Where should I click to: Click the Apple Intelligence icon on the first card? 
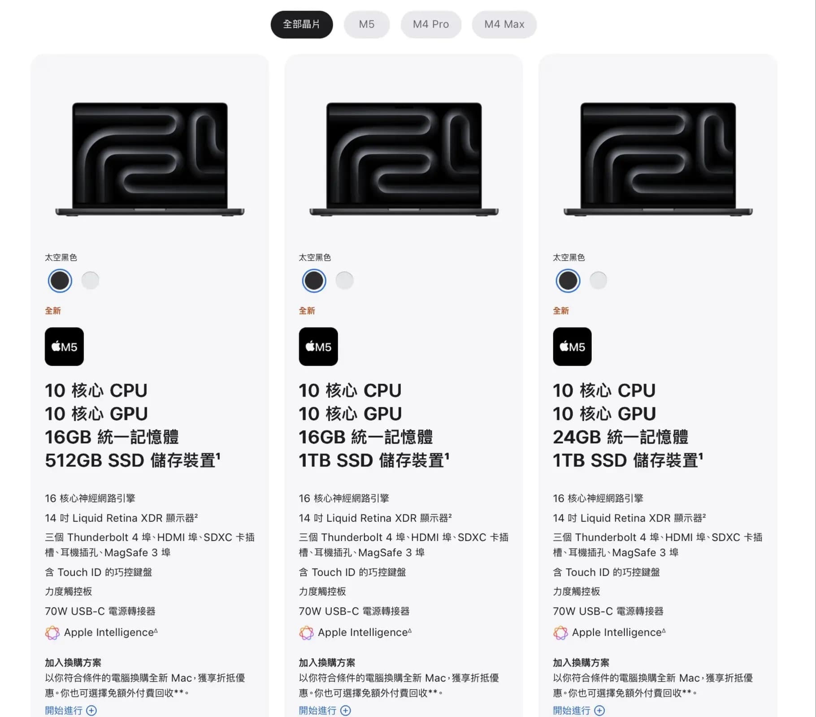pyautogui.click(x=52, y=633)
